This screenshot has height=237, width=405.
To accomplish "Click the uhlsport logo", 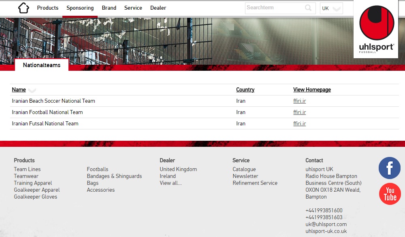I will 376,29.
